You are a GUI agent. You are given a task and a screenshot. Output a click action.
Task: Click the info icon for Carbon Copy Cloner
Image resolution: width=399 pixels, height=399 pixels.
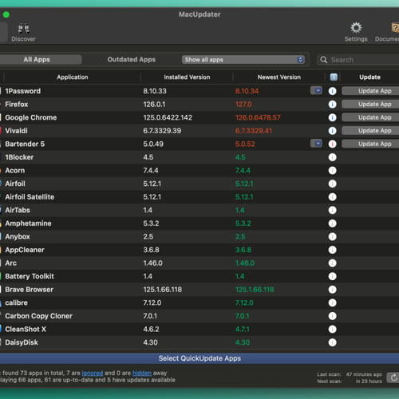point(332,316)
